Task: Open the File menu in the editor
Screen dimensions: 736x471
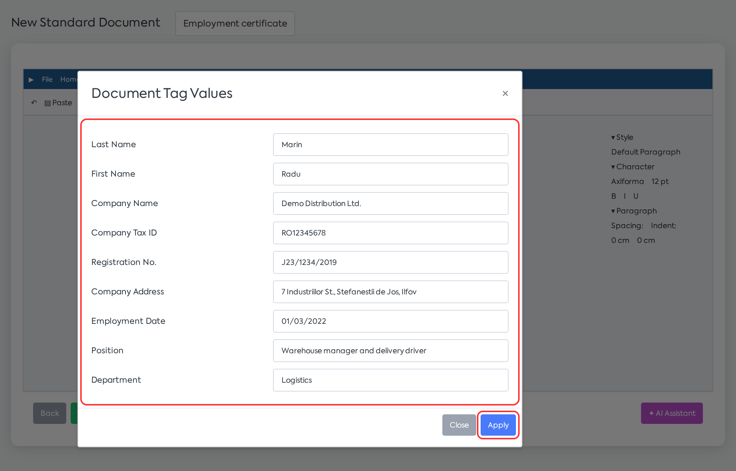Action: pyautogui.click(x=47, y=79)
